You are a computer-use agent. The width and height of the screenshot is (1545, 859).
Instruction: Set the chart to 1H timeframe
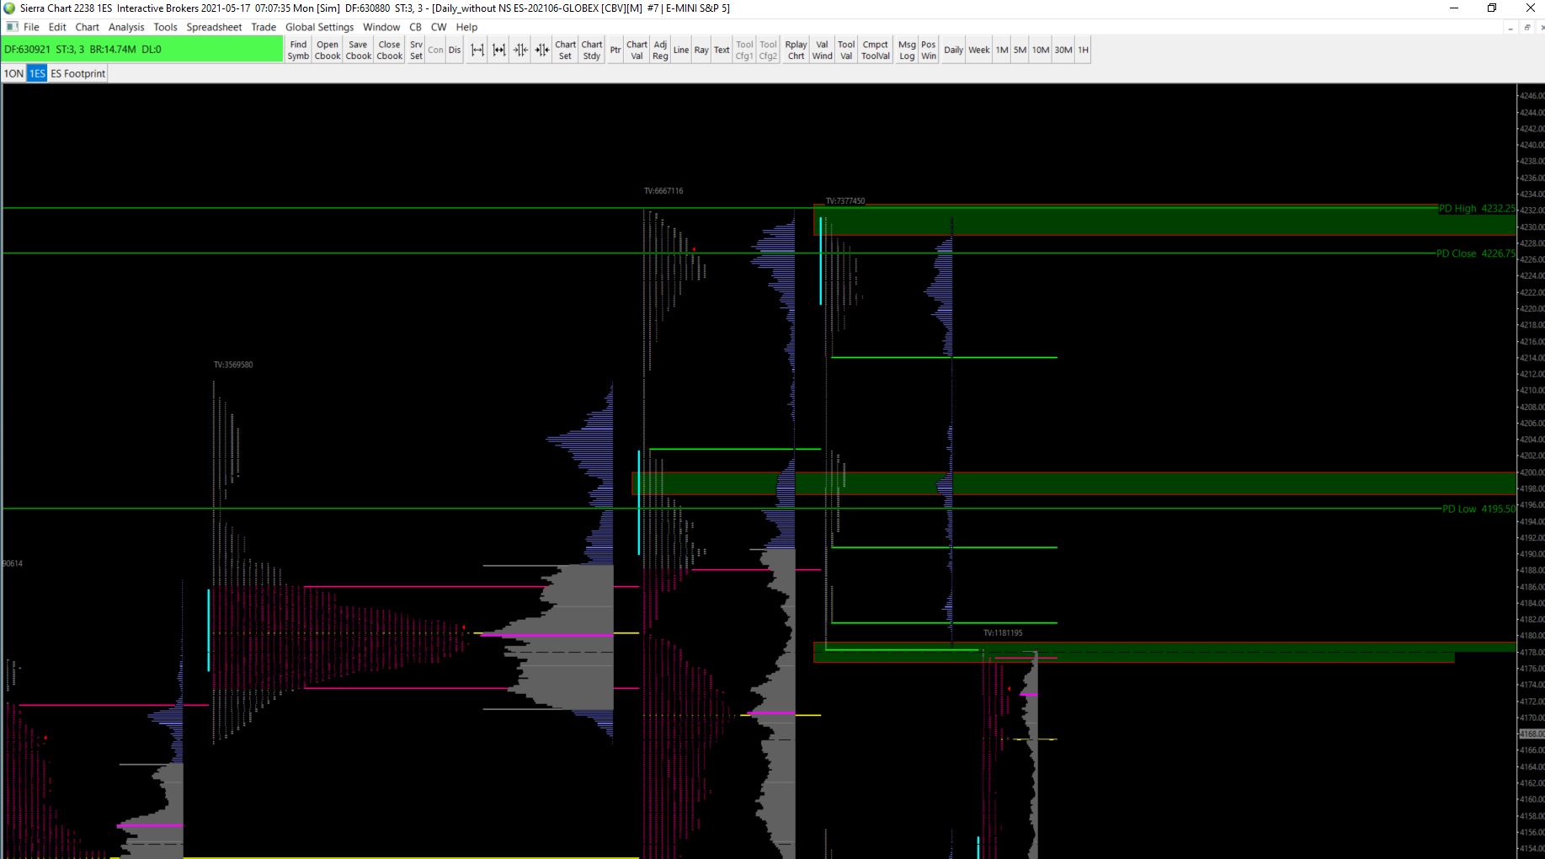pos(1083,50)
